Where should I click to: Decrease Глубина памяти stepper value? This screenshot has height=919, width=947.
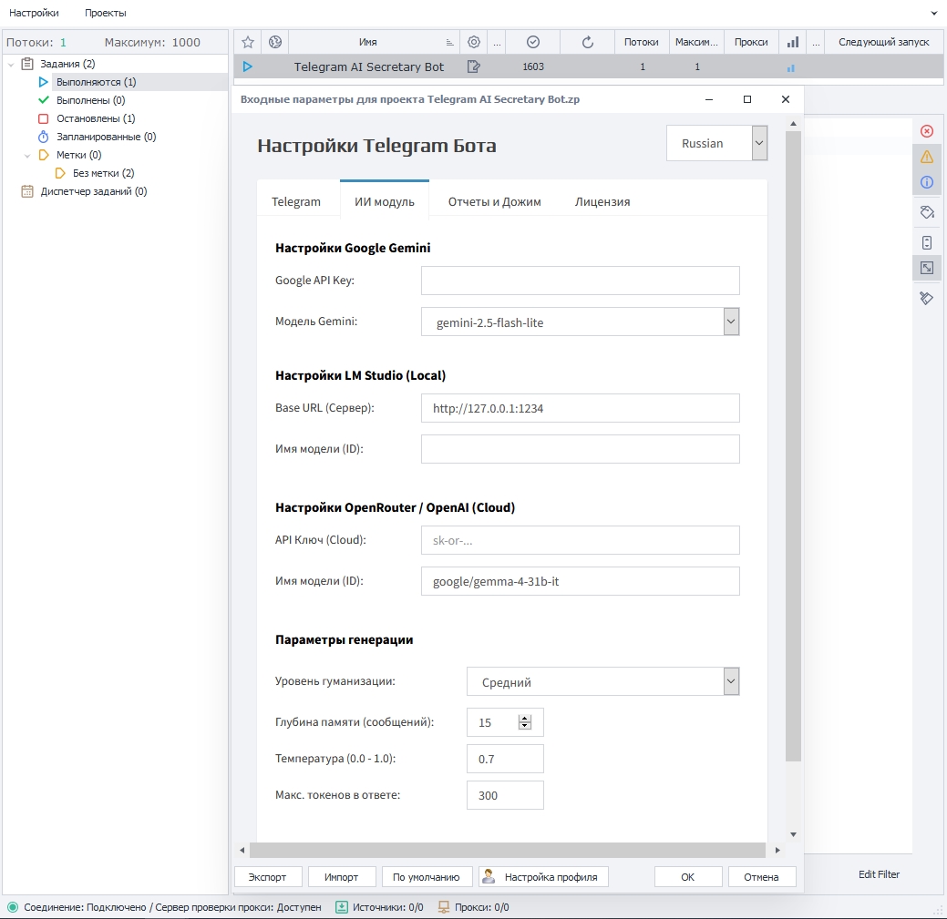(x=525, y=726)
